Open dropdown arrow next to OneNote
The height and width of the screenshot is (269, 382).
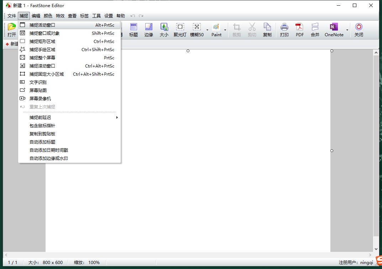pos(347,30)
